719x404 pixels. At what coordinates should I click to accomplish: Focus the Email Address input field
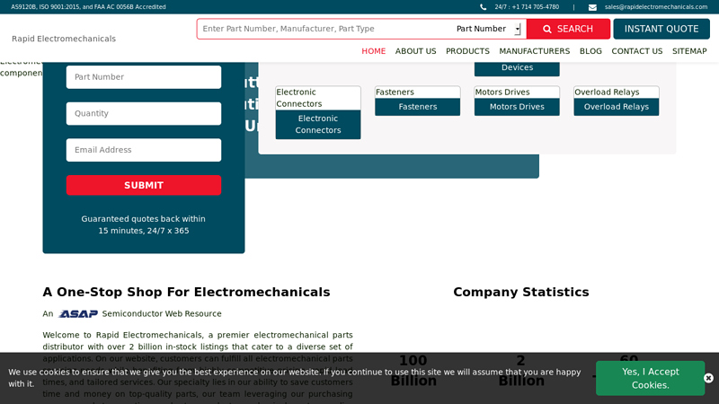pyautogui.click(x=144, y=150)
